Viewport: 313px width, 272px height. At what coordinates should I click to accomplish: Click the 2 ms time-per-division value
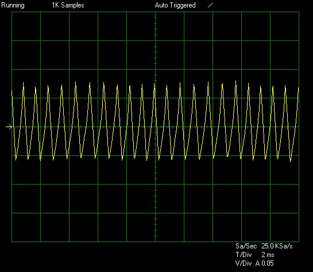[268, 255]
